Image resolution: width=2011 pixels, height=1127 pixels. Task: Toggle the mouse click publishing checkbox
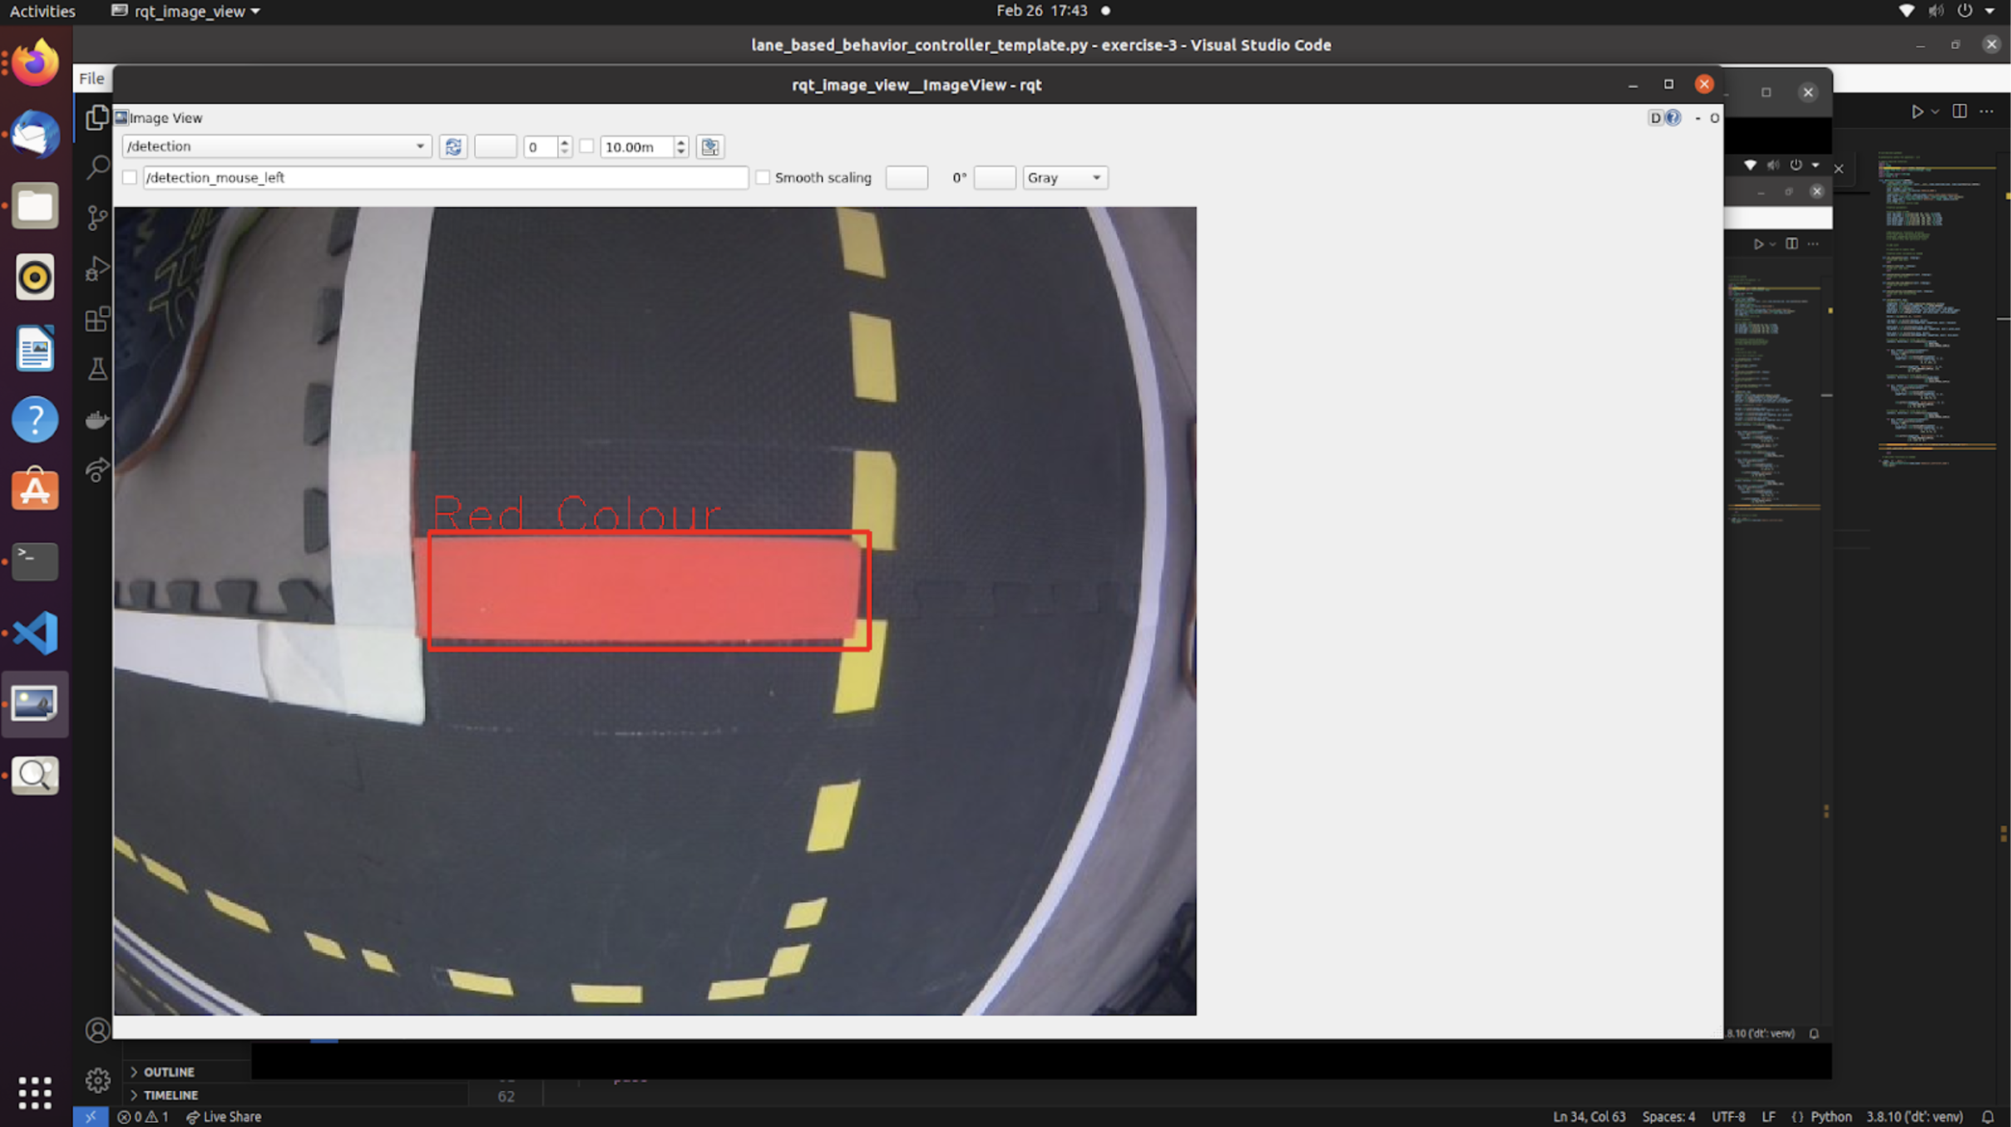pos(130,177)
